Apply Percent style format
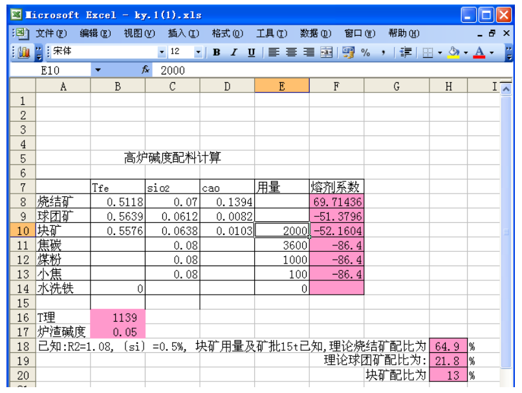 tap(365, 52)
